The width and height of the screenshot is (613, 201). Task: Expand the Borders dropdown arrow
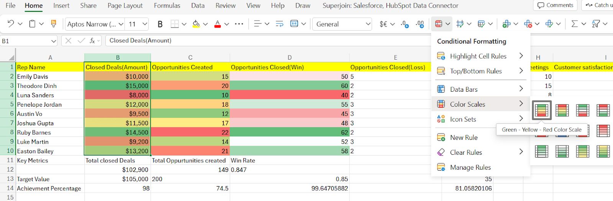tap(184, 24)
